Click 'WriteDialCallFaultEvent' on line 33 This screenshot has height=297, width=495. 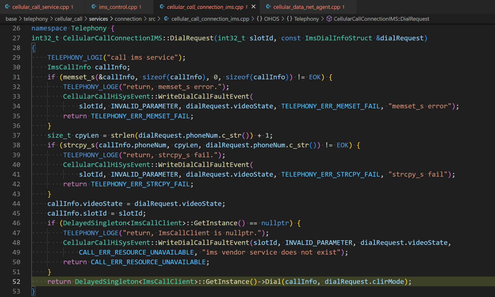[x=204, y=96]
